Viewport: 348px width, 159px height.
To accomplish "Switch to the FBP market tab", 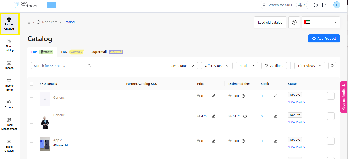I will coord(42,52).
